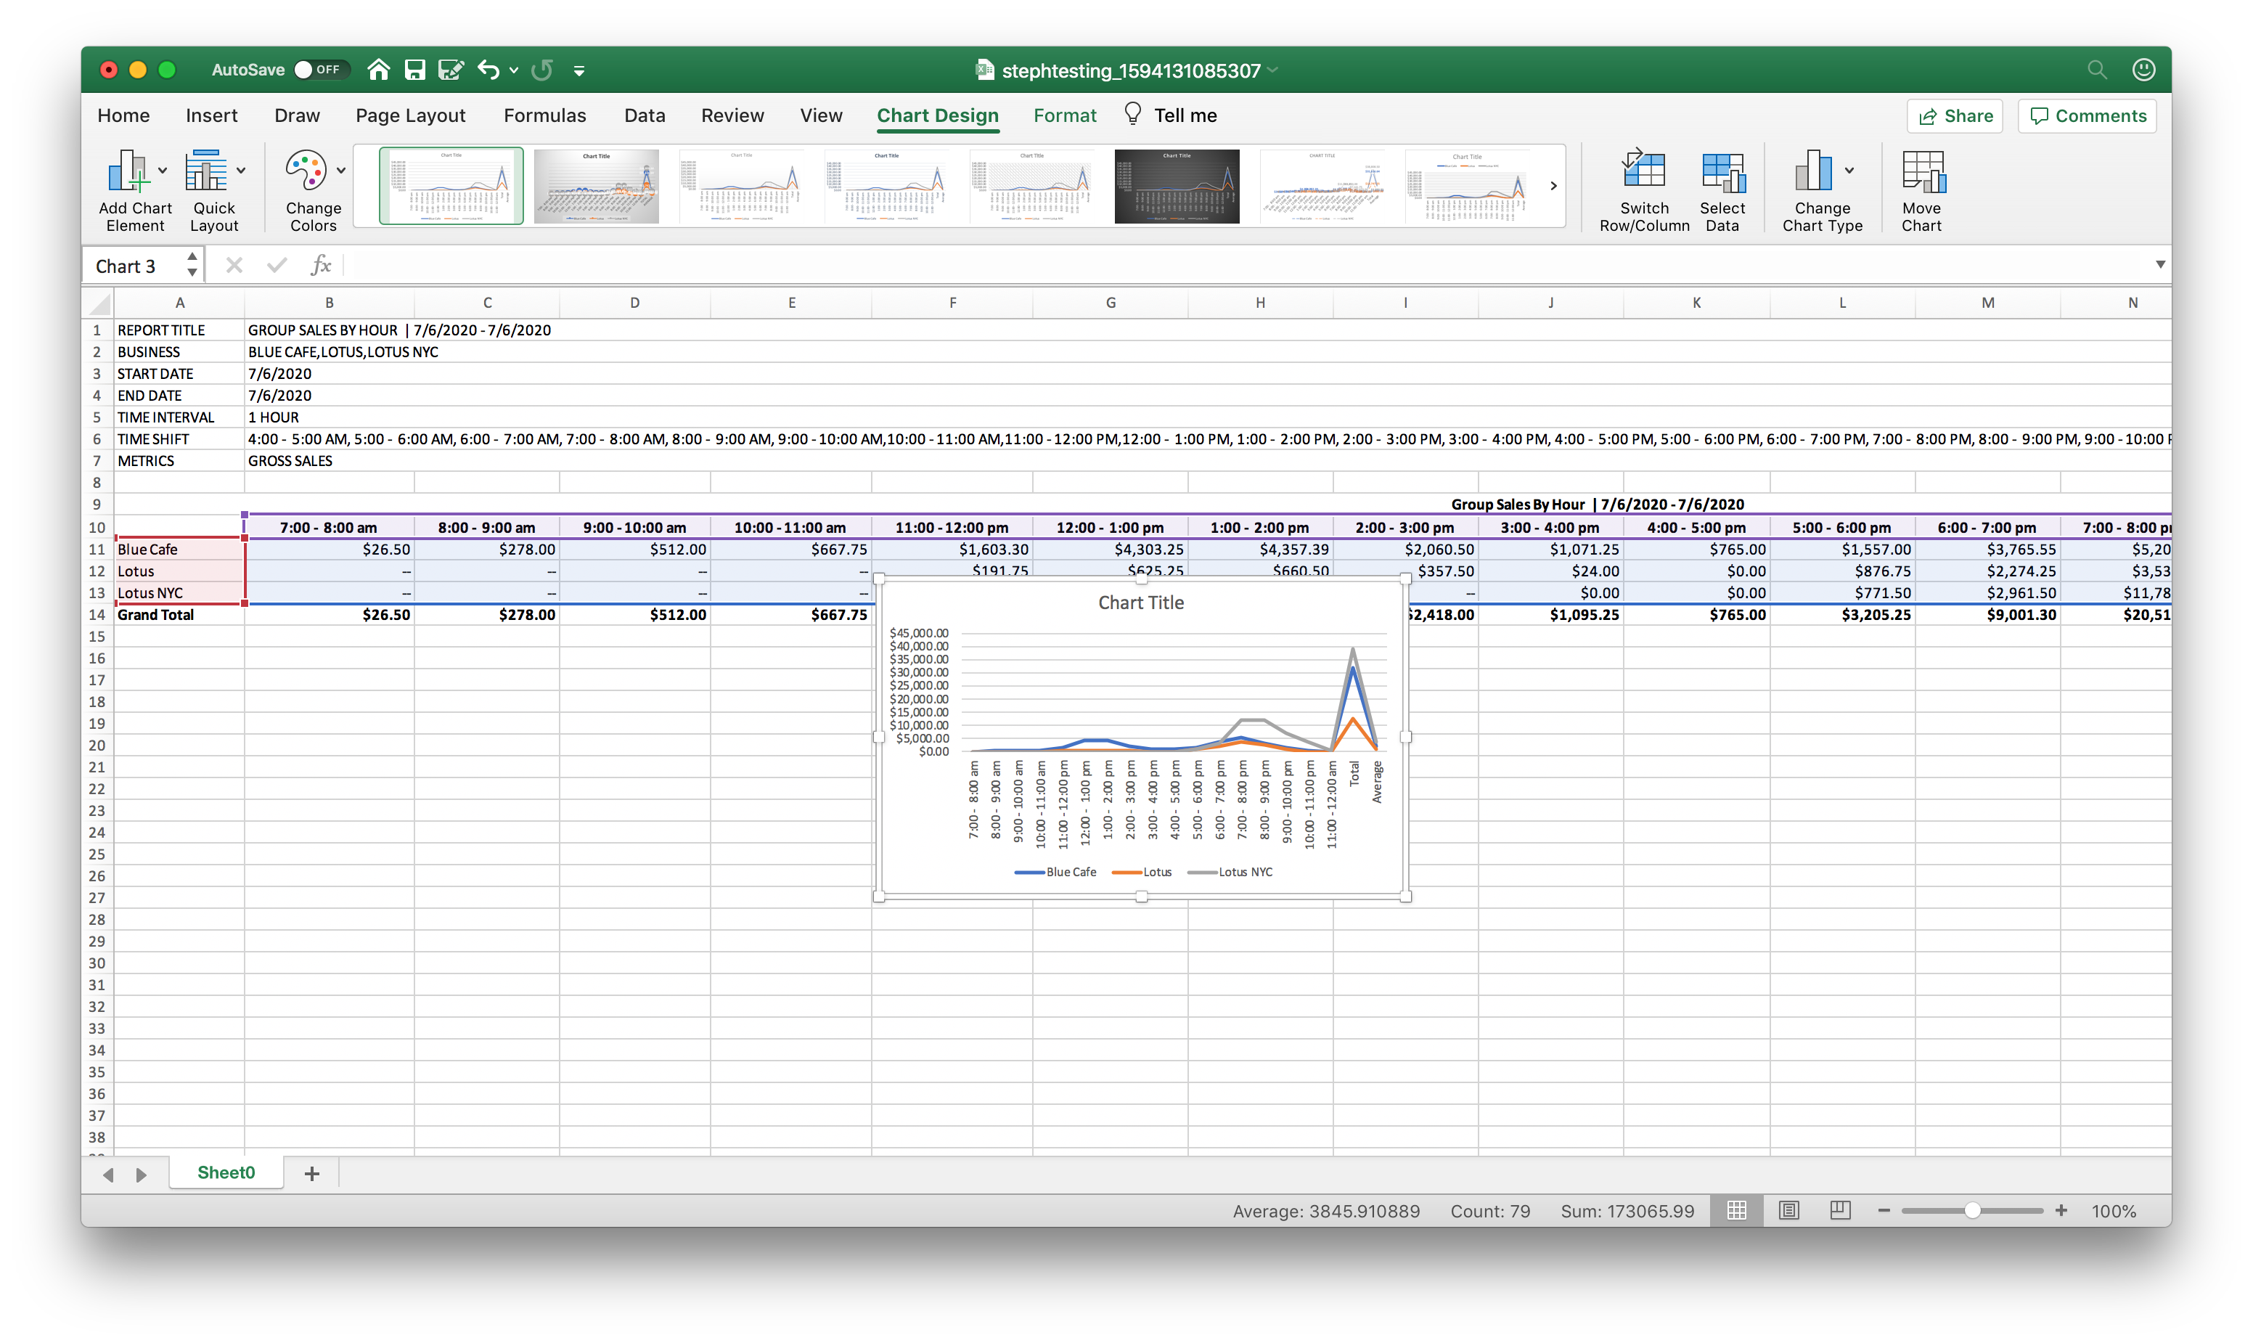Image resolution: width=2253 pixels, height=1343 pixels.
Task: Expand the Change Colors dropdown
Action: [x=340, y=170]
